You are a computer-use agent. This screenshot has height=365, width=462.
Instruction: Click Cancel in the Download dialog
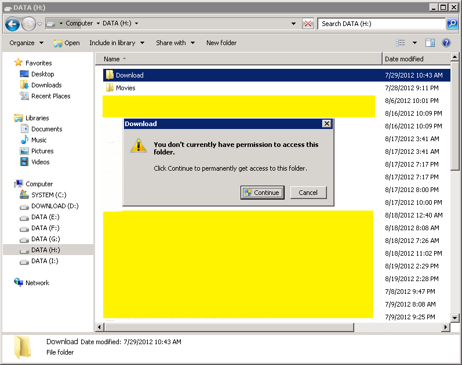click(x=308, y=193)
